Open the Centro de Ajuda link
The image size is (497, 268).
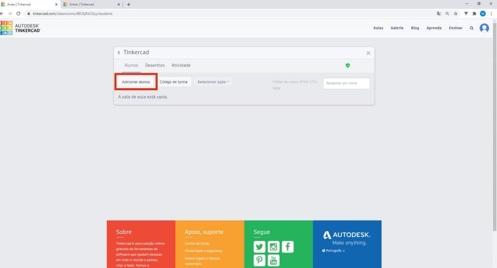click(x=197, y=244)
